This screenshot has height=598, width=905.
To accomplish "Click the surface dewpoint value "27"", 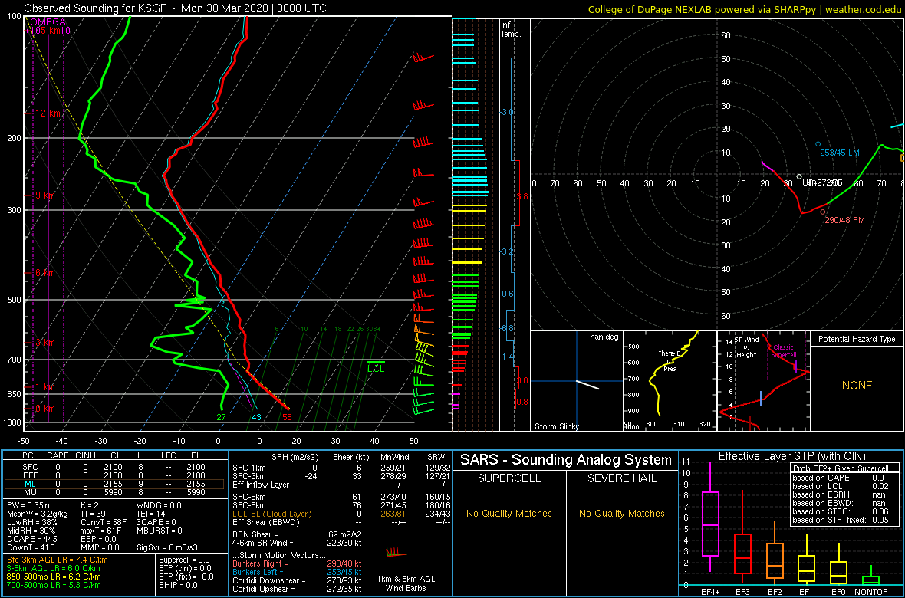I will pyautogui.click(x=221, y=417).
